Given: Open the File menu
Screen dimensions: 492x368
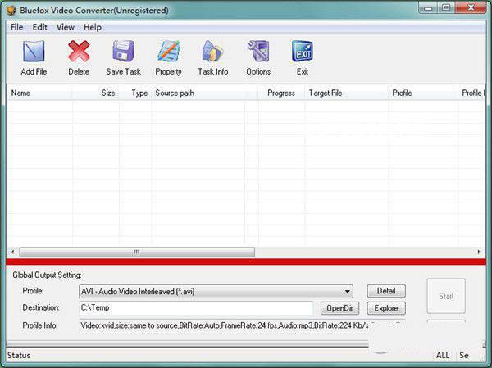Looking at the screenshot, I should pos(16,27).
